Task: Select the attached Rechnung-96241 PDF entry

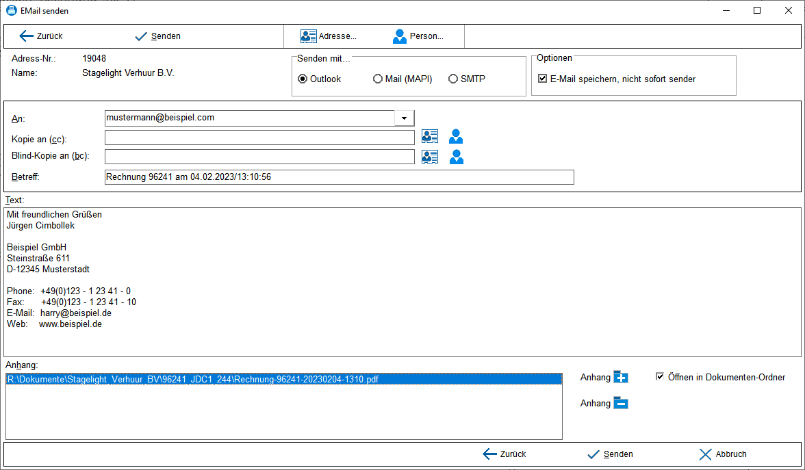Action: click(x=284, y=379)
